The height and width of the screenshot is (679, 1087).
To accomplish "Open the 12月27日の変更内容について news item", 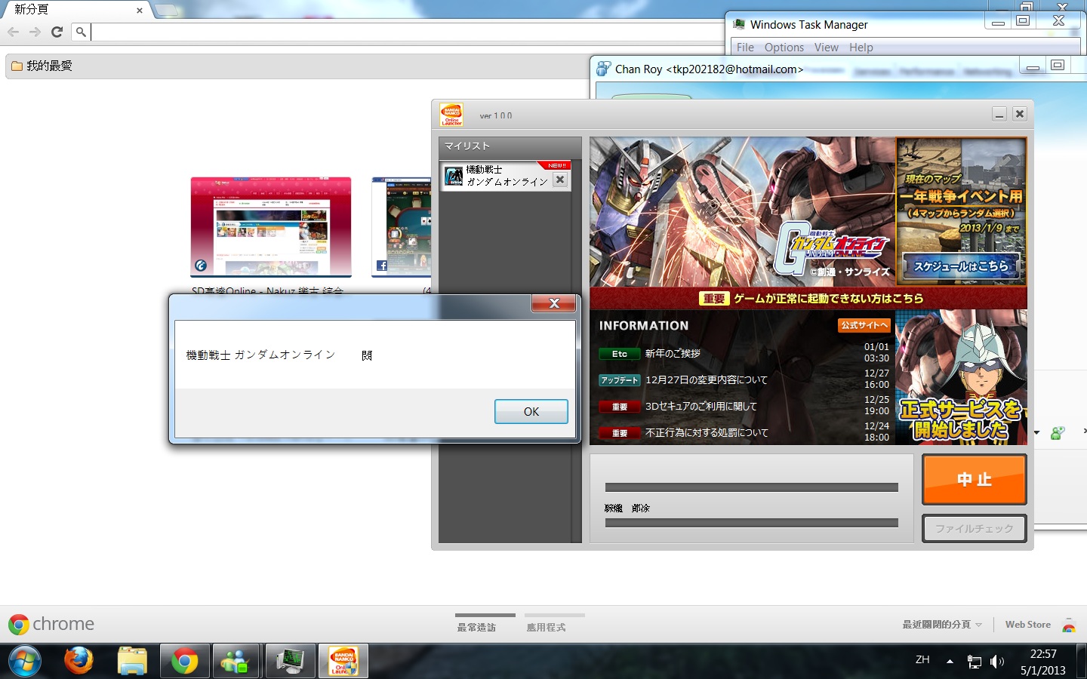I will tap(706, 379).
